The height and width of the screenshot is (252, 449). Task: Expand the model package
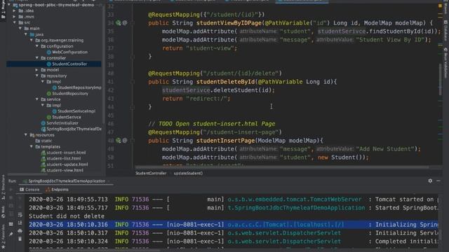[37, 70]
